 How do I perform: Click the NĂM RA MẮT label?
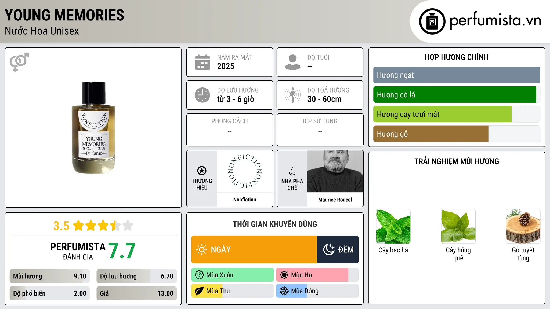(235, 57)
